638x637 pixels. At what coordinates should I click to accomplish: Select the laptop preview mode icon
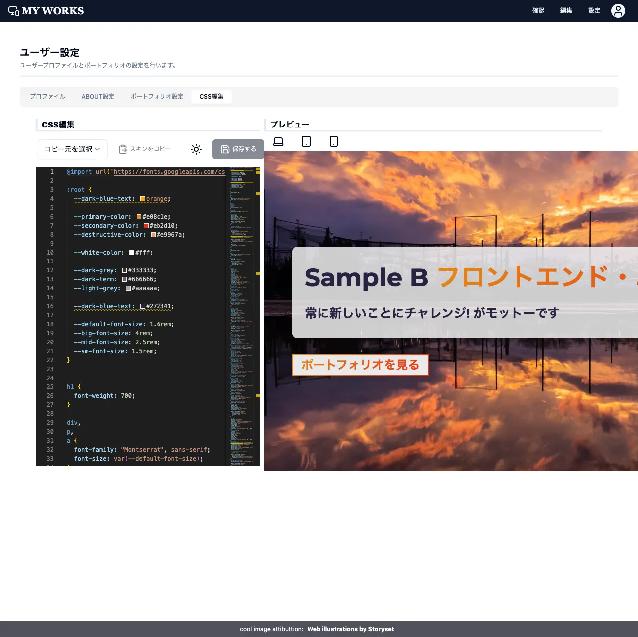pos(278,141)
